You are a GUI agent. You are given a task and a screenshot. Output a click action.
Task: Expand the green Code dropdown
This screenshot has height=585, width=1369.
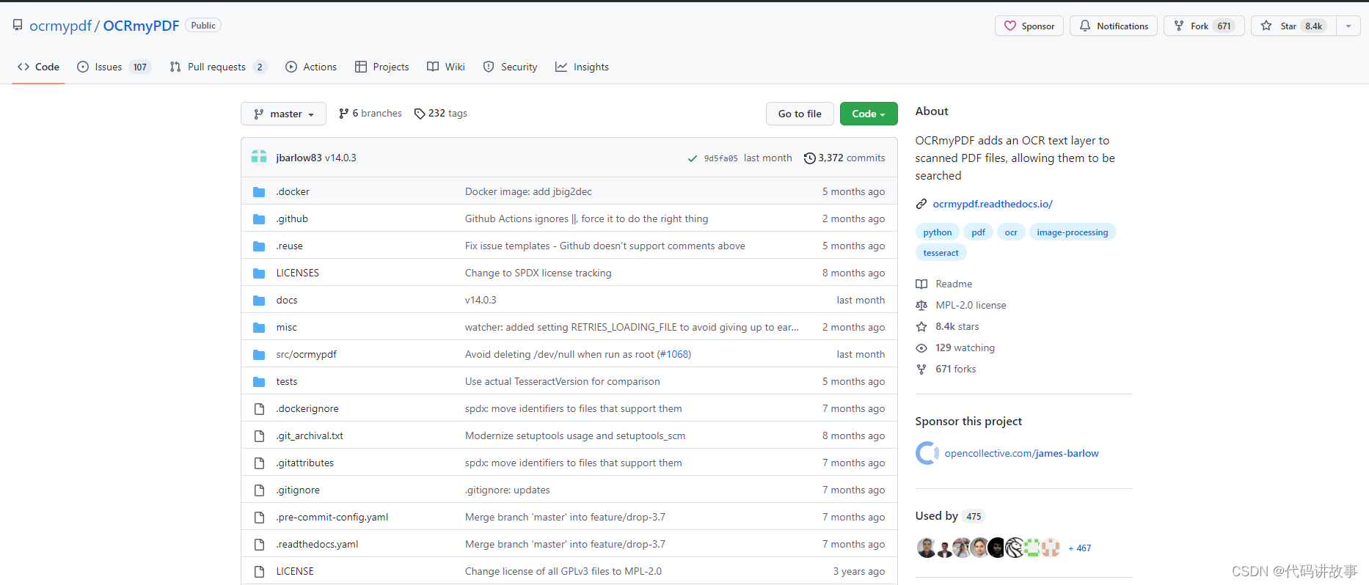point(869,114)
